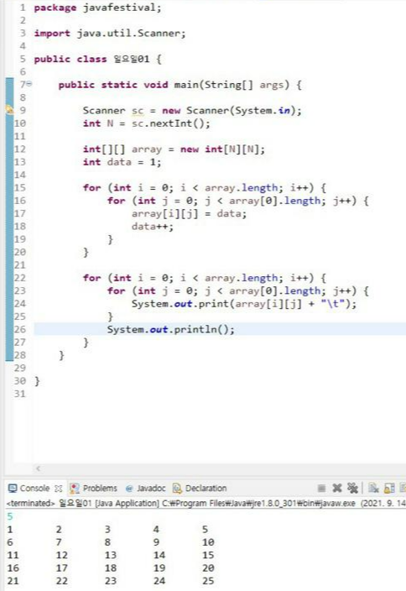The width and height of the screenshot is (406, 591).
Task: Click the warning marker on line 9
Action: [9, 110]
